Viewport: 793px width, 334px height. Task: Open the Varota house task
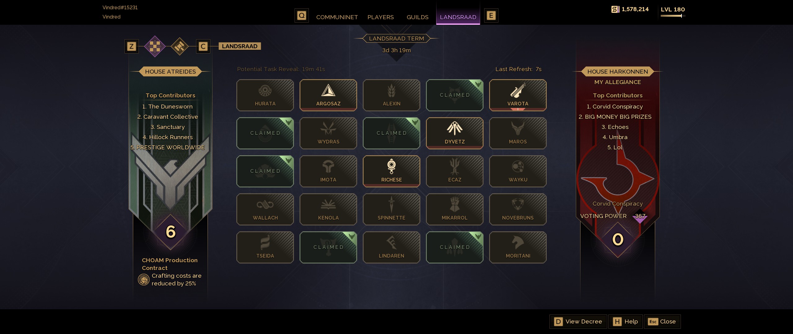[518, 95]
